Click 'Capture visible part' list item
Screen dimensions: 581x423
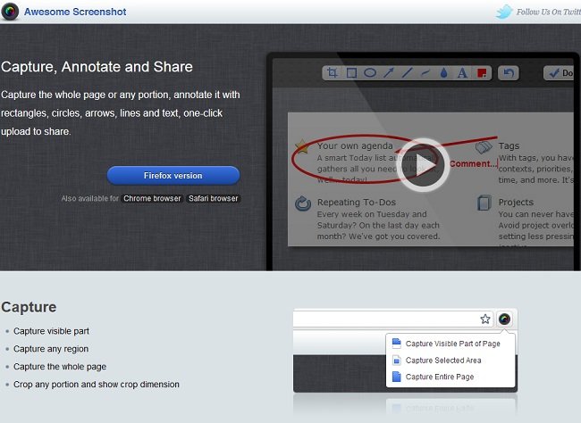[51, 331]
